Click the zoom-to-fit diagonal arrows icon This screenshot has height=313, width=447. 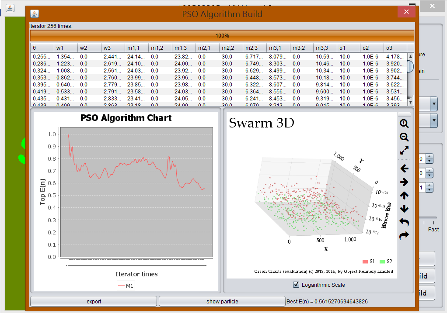pos(404,151)
